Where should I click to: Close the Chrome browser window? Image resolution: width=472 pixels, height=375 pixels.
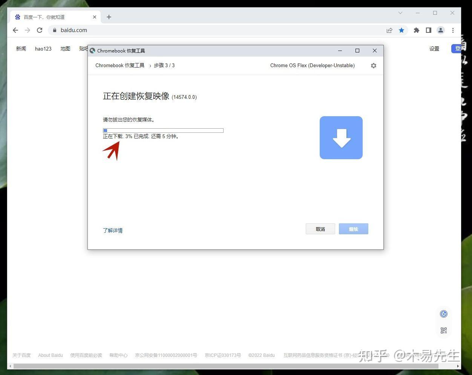[452, 13]
